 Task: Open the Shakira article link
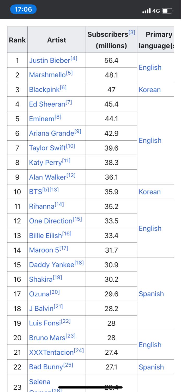[41, 280]
